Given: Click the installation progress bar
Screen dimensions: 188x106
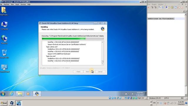Looking at the screenshot, I should 73,39.
